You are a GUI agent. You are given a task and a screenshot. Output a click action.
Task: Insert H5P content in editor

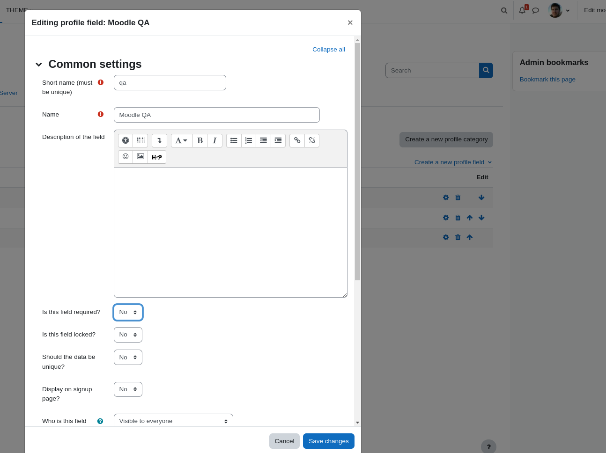157,157
